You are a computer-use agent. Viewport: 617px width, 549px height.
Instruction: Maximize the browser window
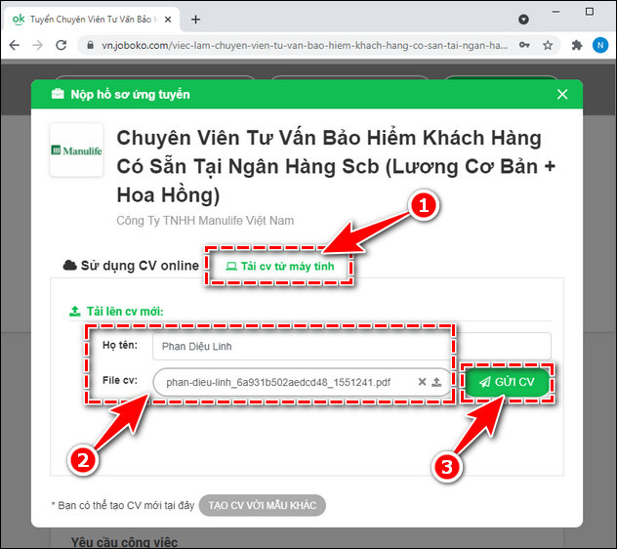pos(590,12)
